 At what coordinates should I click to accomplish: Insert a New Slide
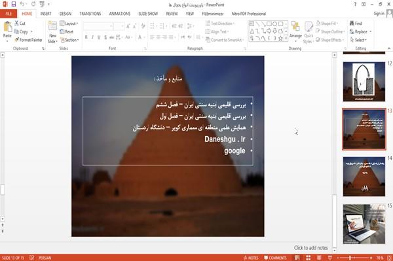coord(52,32)
